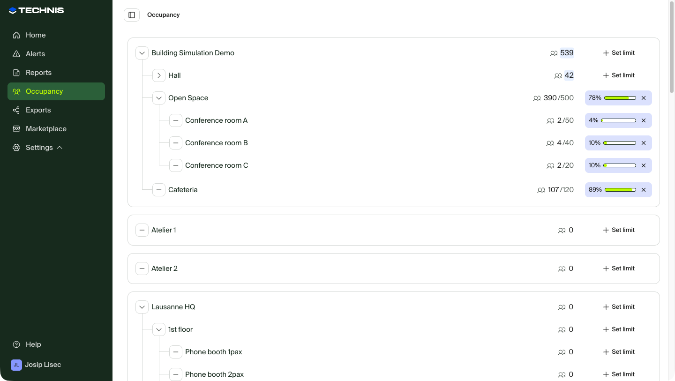Image resolution: width=675 pixels, height=381 pixels.
Task: Collapse the Lausanne HQ node
Action: [x=142, y=307]
